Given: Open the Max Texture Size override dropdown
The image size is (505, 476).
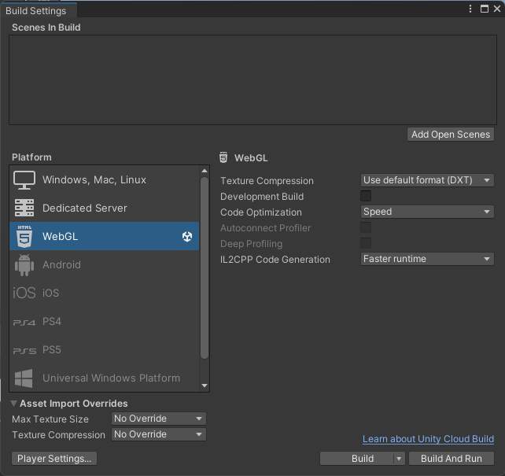Looking at the screenshot, I should pos(158,419).
